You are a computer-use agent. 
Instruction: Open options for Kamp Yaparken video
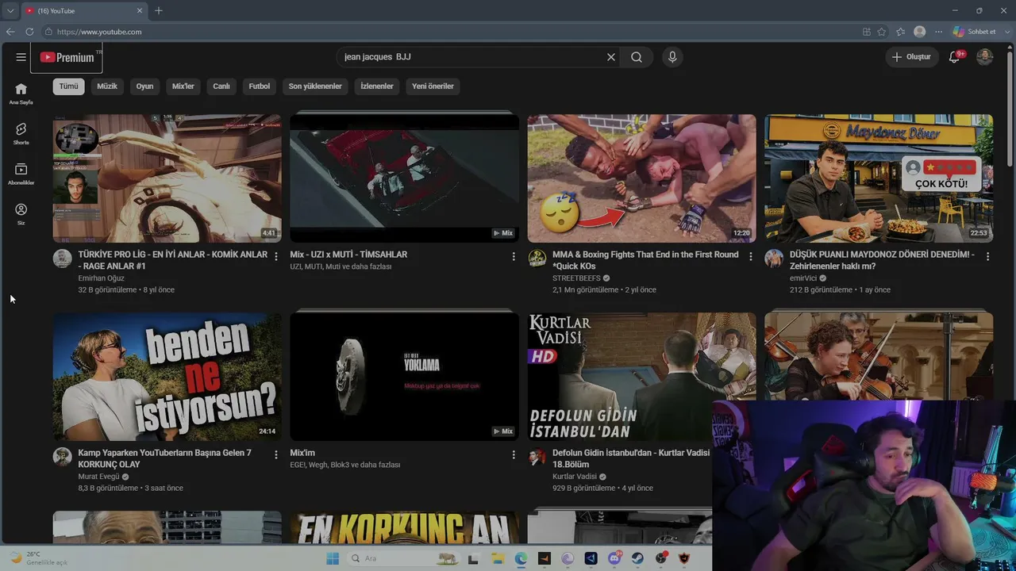tap(276, 454)
